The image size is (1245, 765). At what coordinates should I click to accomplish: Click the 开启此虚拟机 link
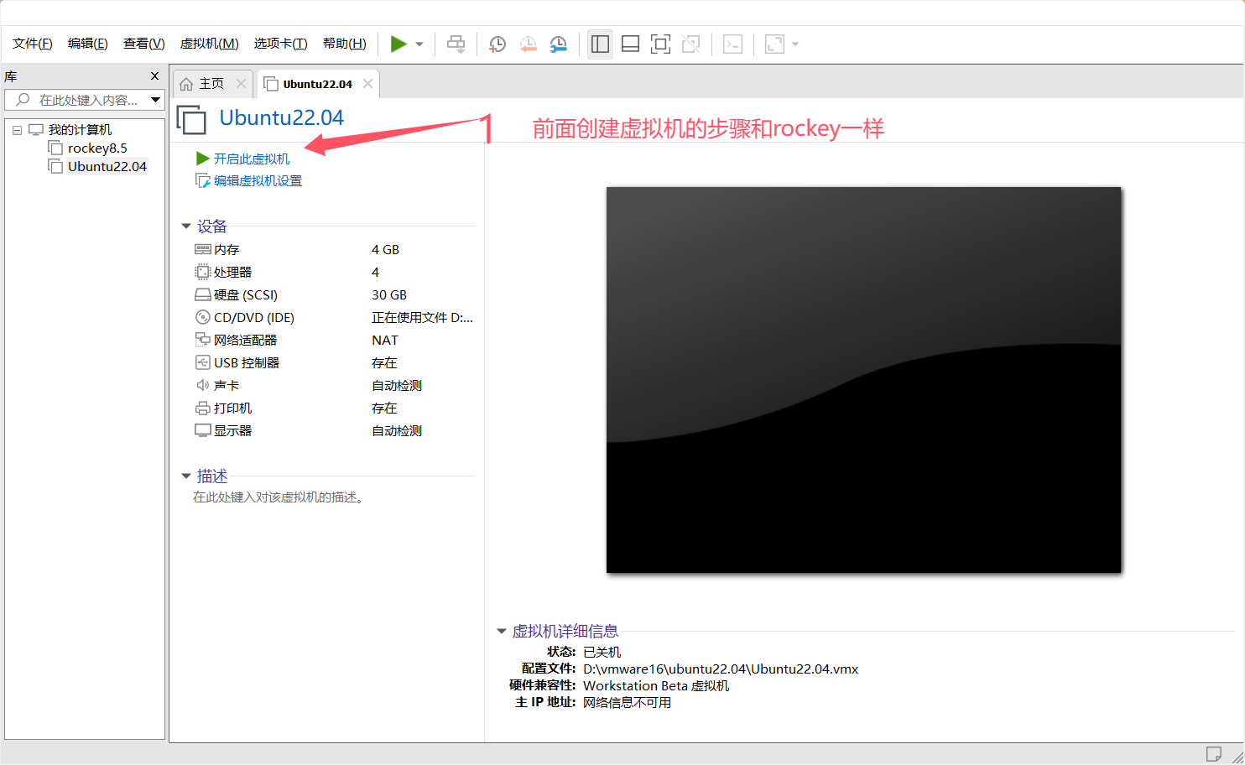(x=251, y=159)
